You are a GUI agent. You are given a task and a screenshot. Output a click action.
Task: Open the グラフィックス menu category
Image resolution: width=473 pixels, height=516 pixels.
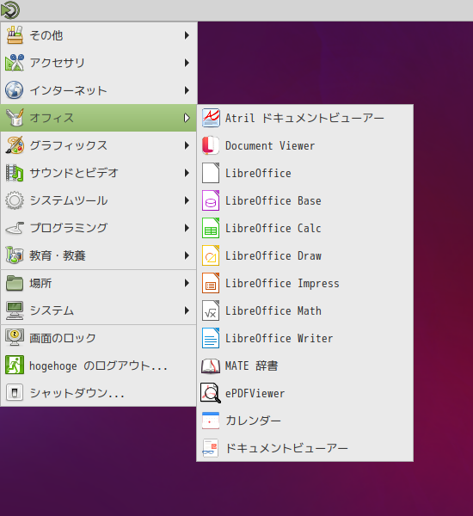coord(98,145)
